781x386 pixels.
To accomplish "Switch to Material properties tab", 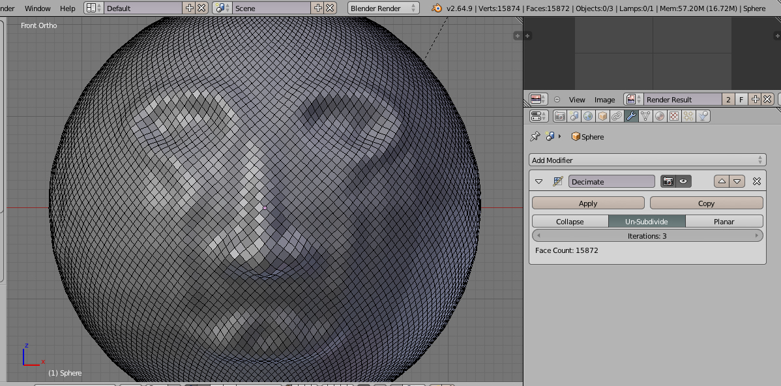I will 660,116.
